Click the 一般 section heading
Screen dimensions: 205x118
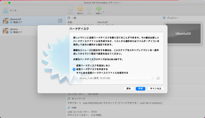click(x=74, y=18)
